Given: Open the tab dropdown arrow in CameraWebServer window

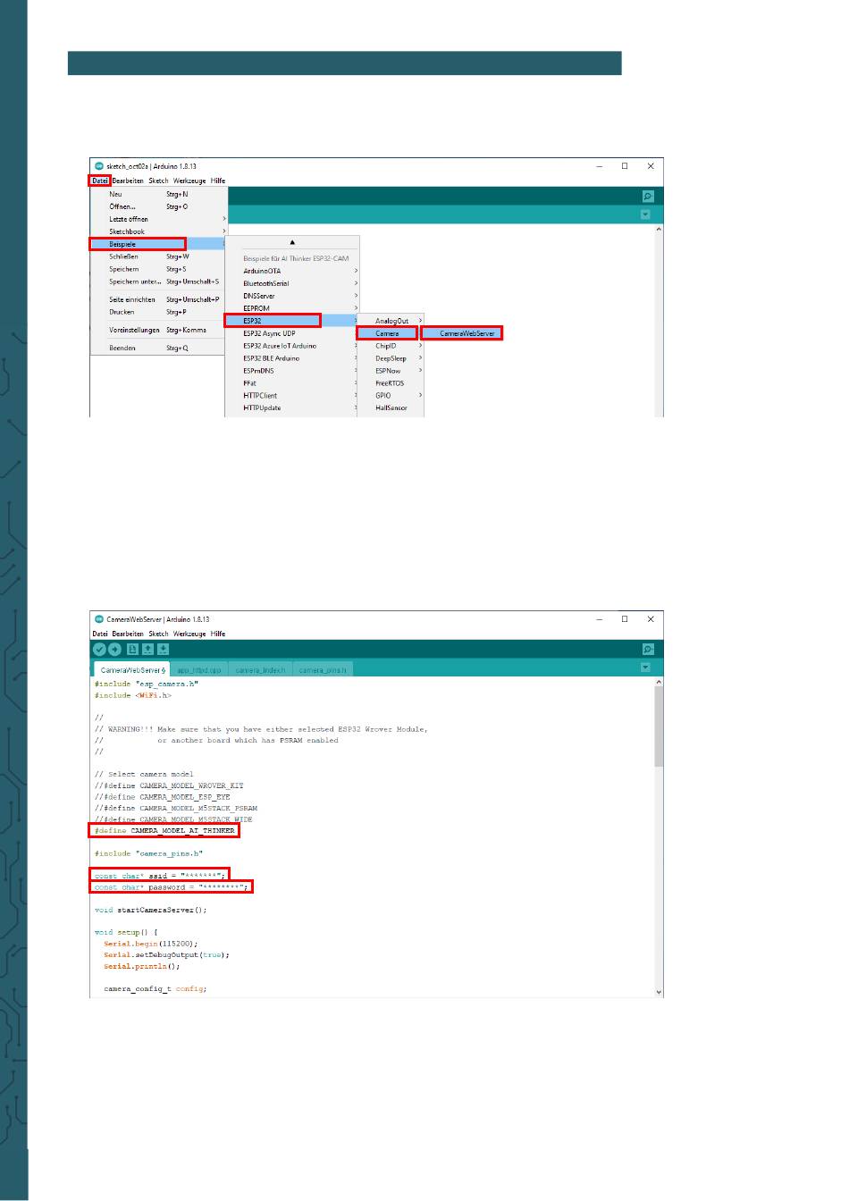Looking at the screenshot, I should (x=645, y=668).
